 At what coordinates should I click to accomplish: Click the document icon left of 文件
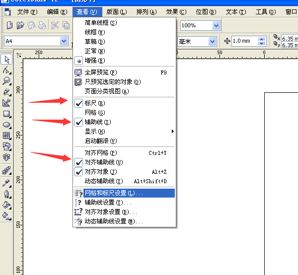pyautogui.click(x=7, y=12)
